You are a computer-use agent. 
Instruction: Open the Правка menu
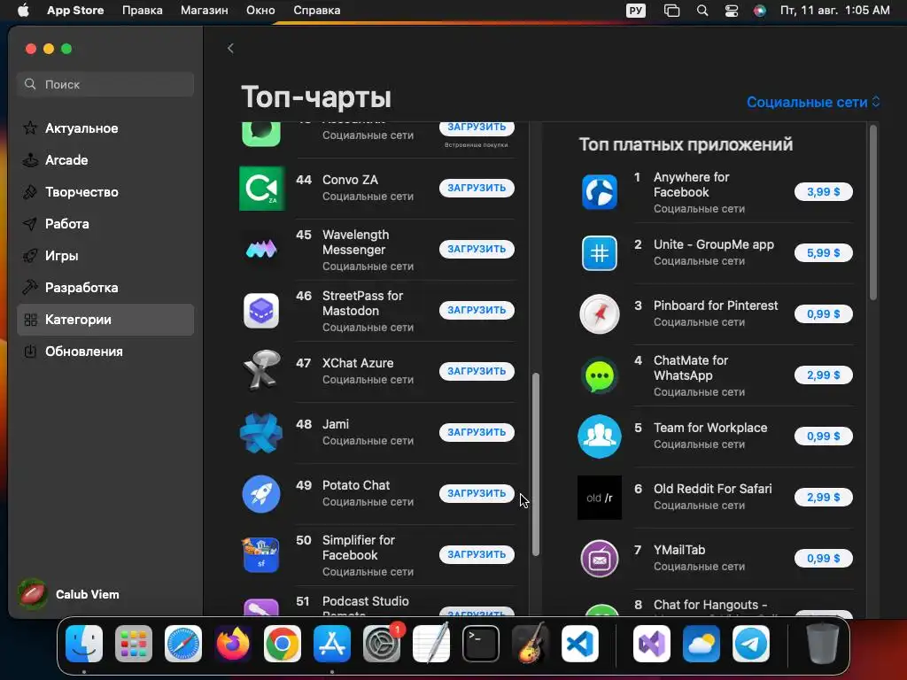(x=143, y=11)
